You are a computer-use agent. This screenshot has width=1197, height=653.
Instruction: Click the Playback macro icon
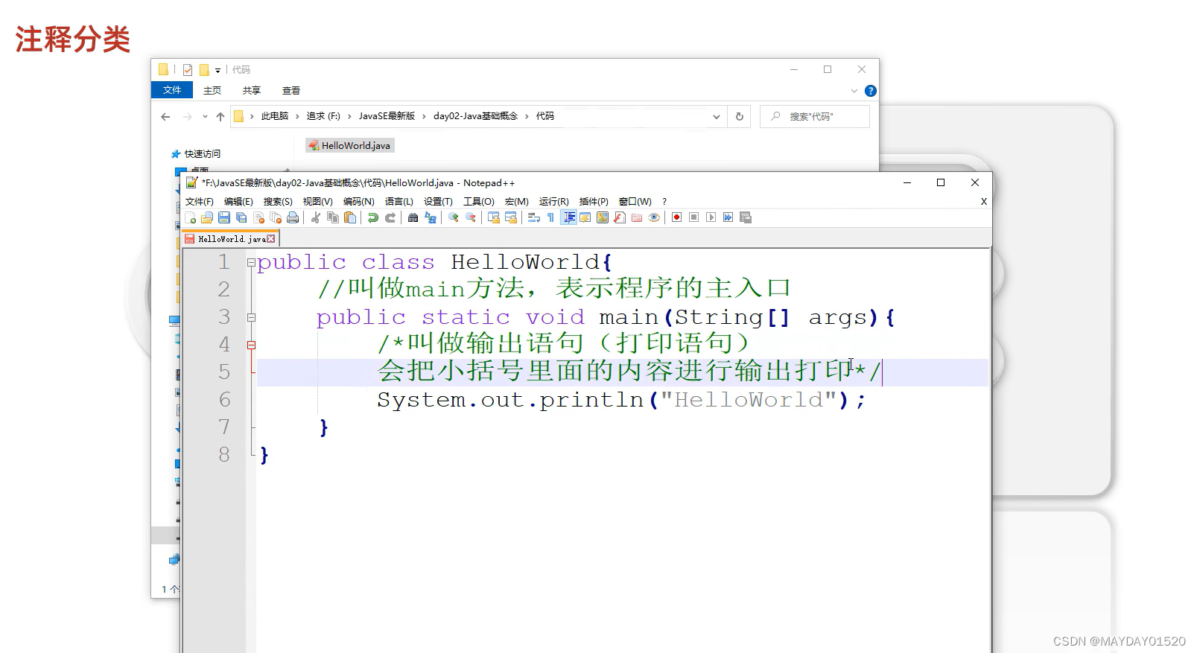(711, 217)
